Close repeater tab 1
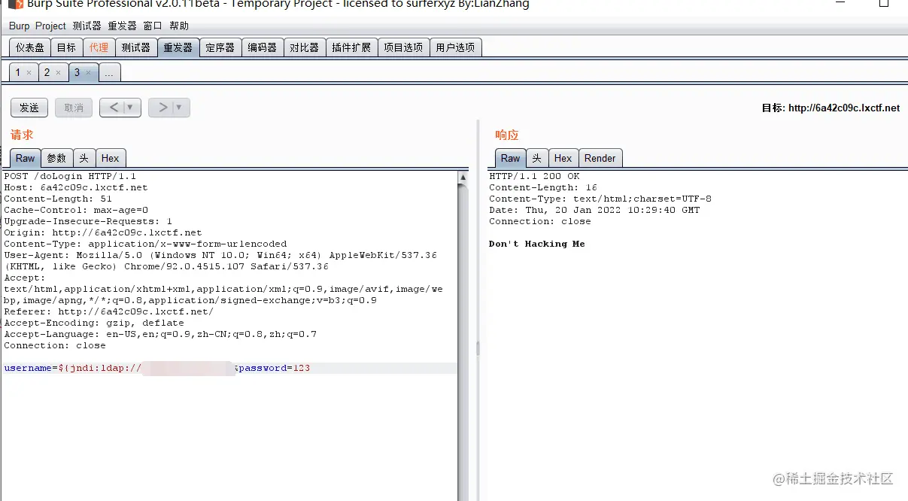Screen dimensions: 908x501 pos(29,73)
